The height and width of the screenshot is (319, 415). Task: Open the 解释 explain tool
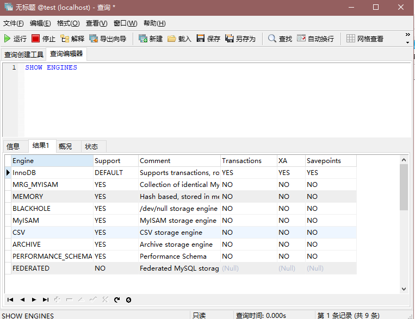click(72, 39)
